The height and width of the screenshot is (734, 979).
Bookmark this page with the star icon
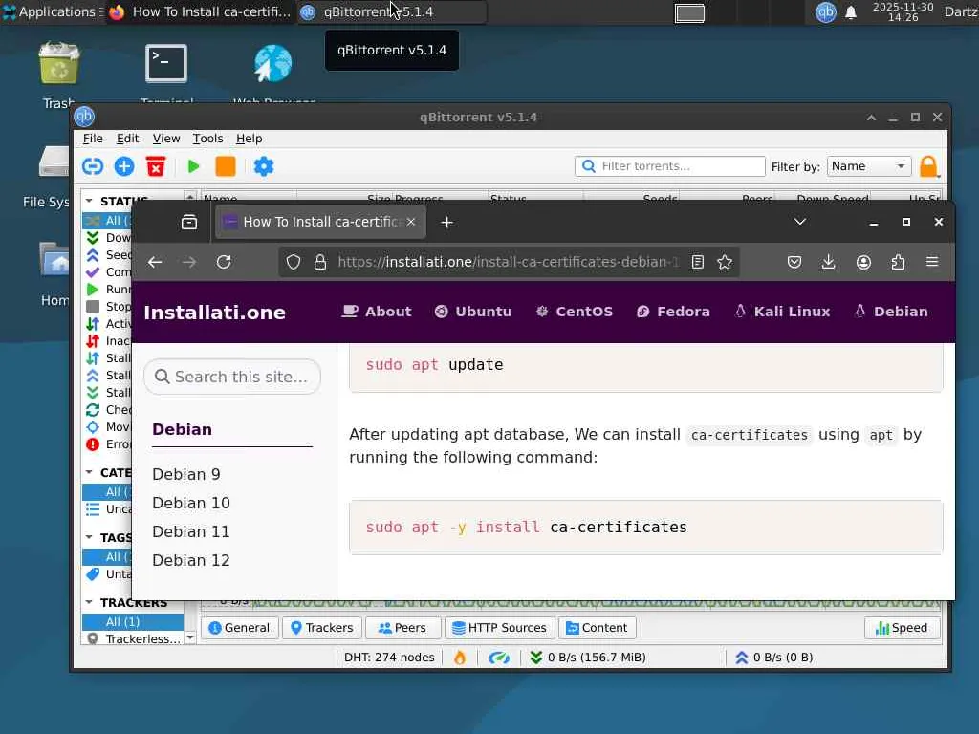[725, 262]
